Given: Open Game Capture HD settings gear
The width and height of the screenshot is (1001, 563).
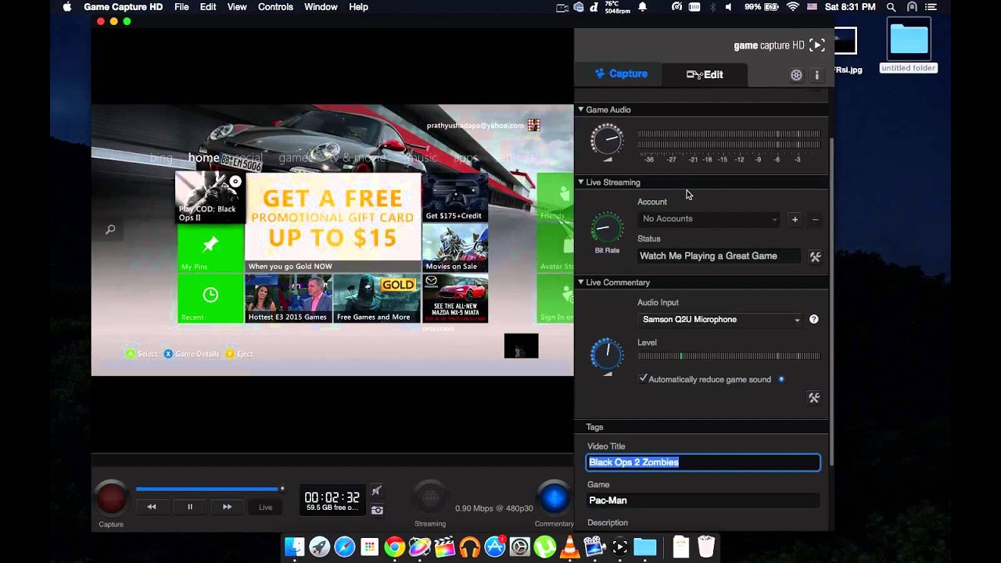Looking at the screenshot, I should [796, 75].
